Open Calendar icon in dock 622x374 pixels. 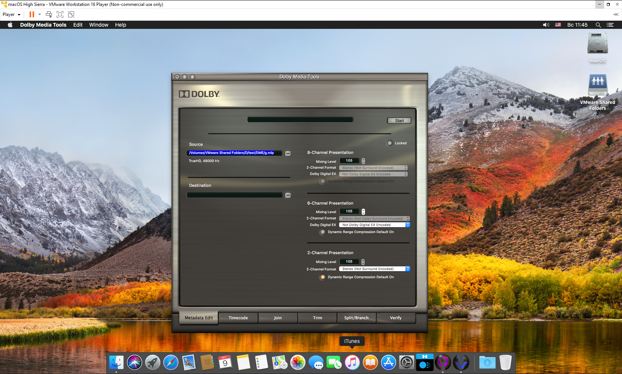pos(225,363)
